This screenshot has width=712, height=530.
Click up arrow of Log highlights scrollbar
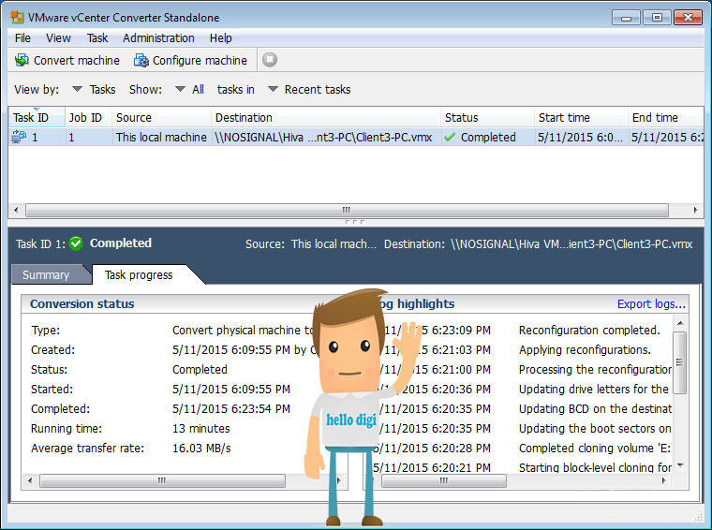(680, 323)
